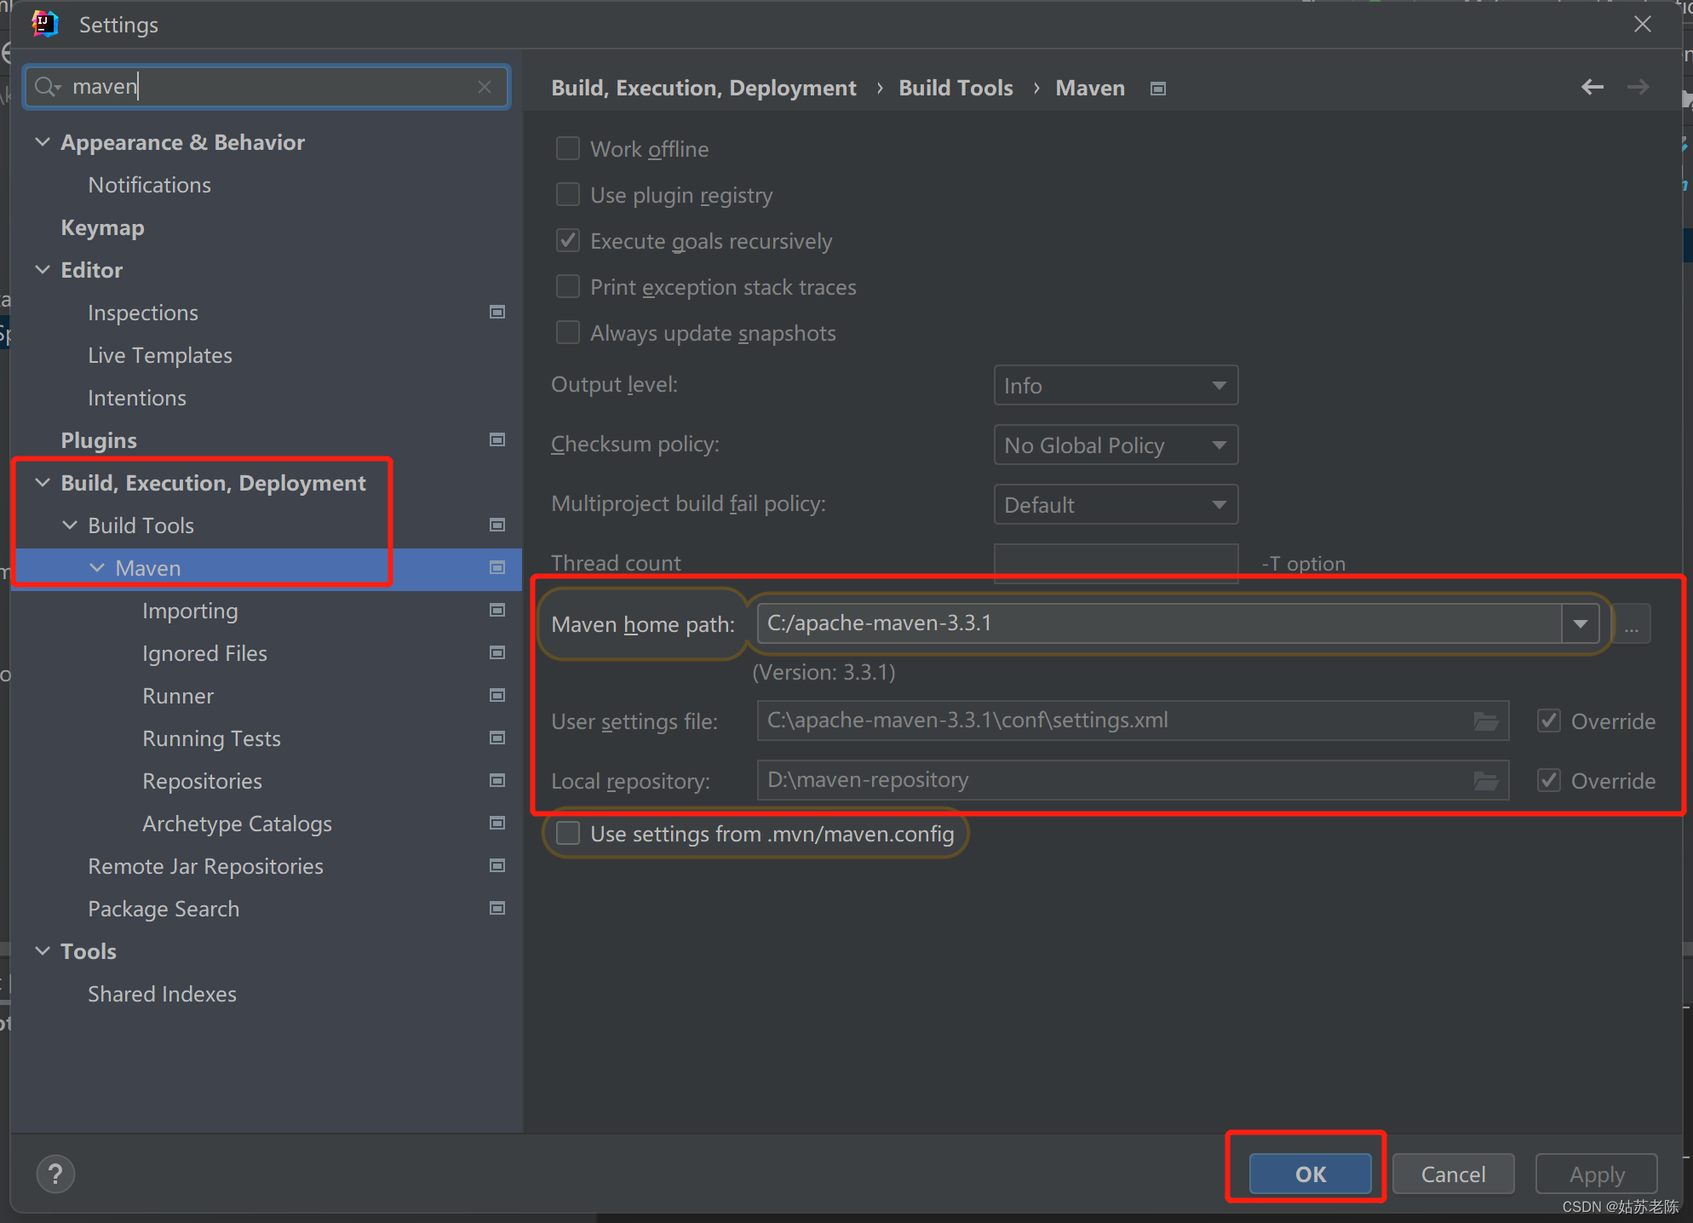
Task: Open the Maven home path dropdown arrow
Action: (1581, 624)
